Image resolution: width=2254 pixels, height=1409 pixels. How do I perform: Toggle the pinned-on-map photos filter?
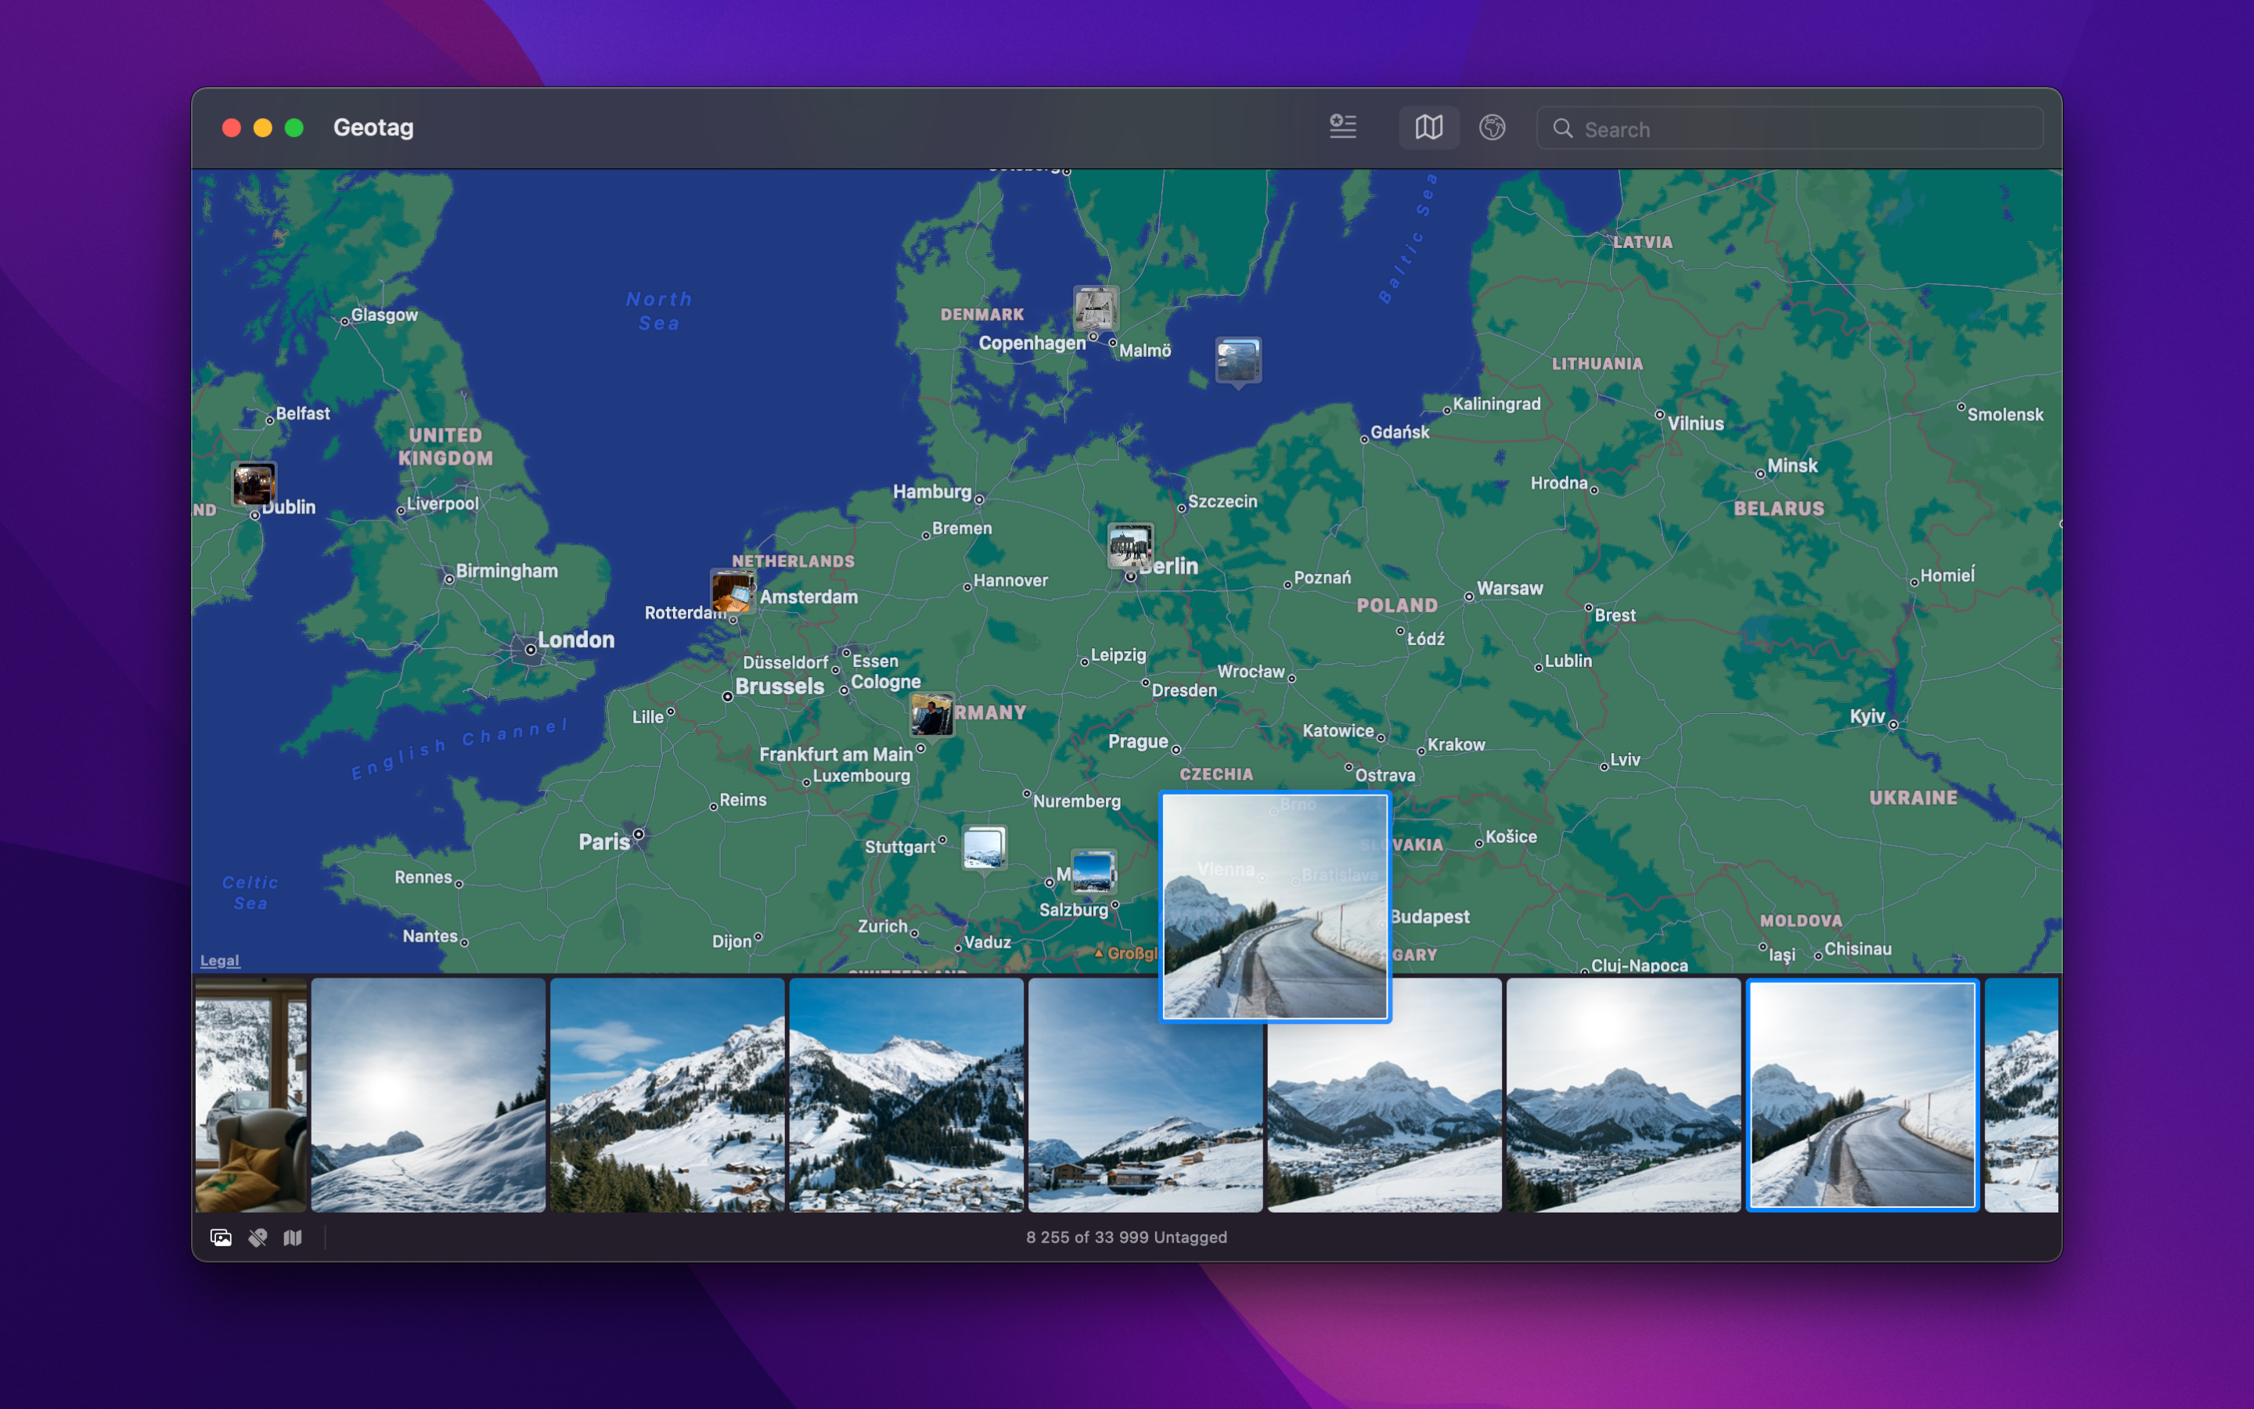click(293, 1238)
